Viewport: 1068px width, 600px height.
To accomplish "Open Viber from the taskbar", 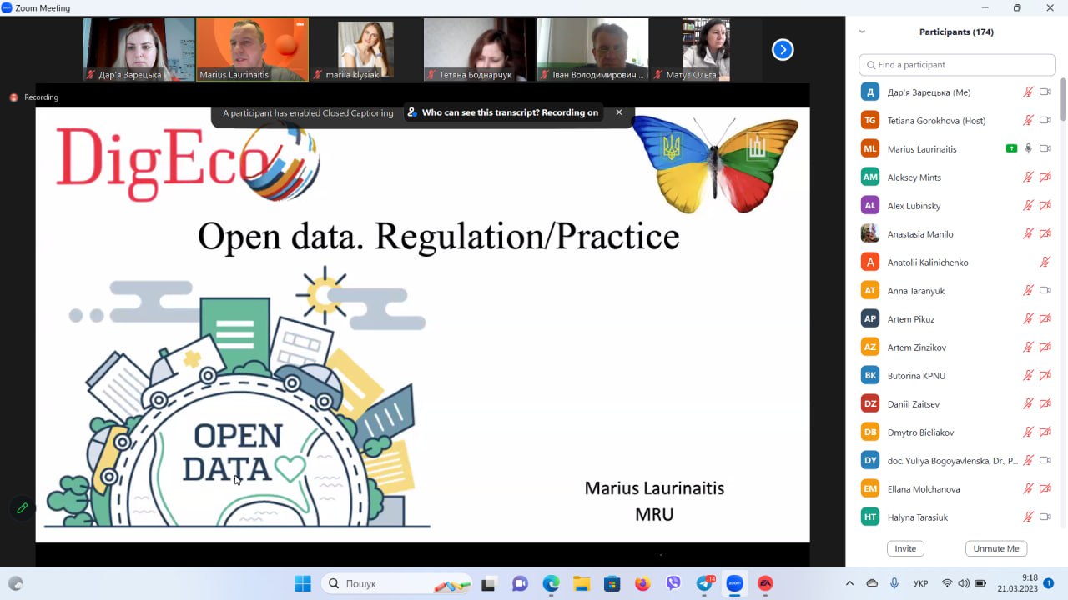I will (673, 583).
